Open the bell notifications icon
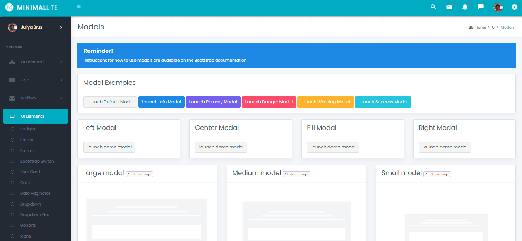 (x=465, y=7)
